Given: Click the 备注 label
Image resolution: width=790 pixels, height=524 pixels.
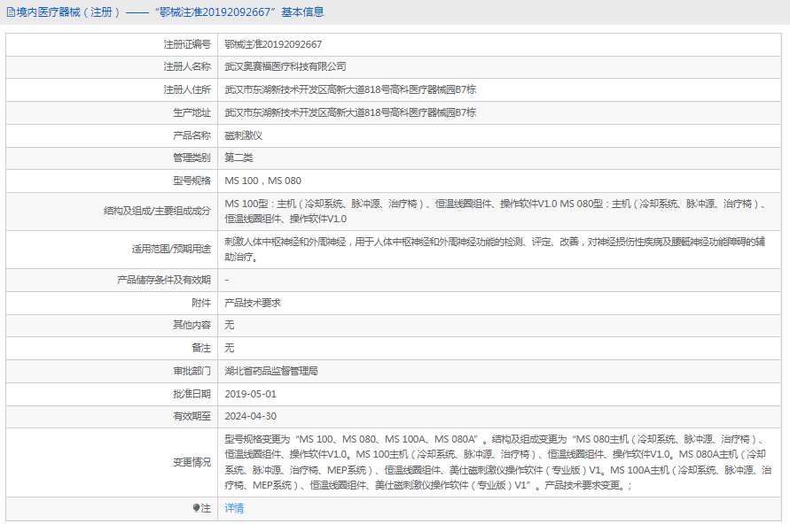Looking at the screenshot, I should [x=201, y=348].
